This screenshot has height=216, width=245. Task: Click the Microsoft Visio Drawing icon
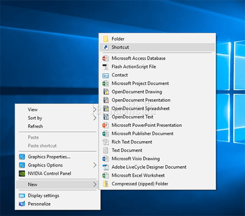[x=105, y=159]
